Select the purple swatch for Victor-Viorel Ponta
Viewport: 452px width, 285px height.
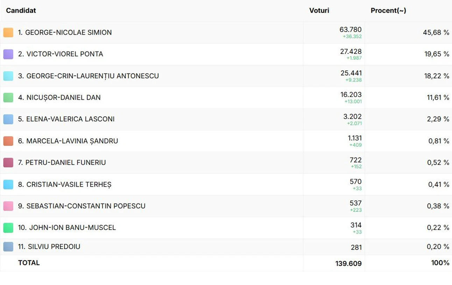(x=8, y=54)
